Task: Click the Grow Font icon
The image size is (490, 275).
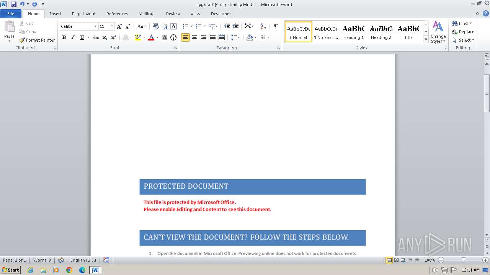Action: pyautogui.click(x=119, y=26)
